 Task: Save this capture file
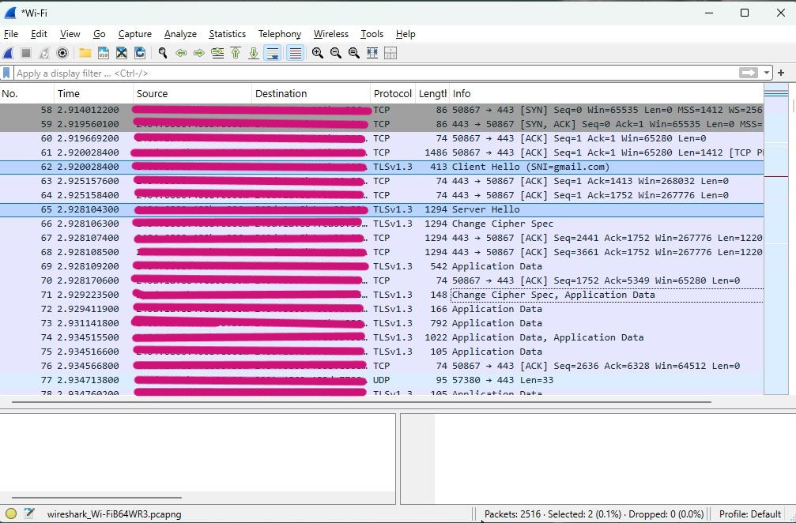(x=103, y=53)
